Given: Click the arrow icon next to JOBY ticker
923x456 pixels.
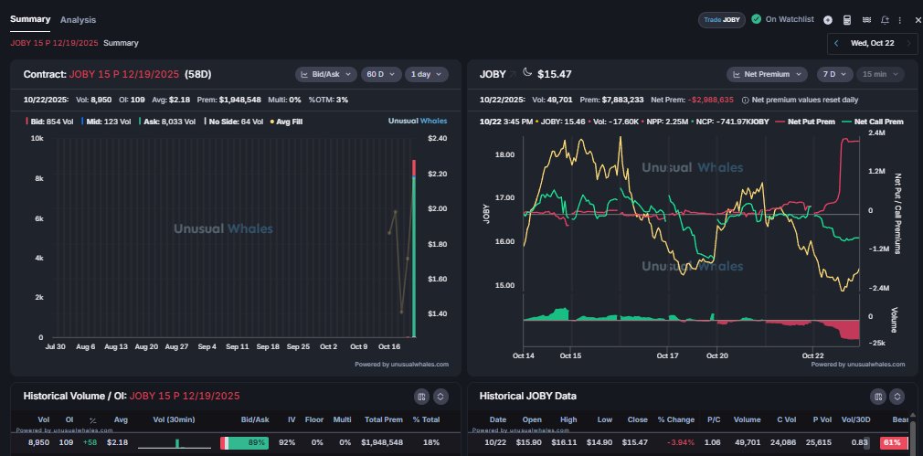Looking at the screenshot, I should pos(512,74).
